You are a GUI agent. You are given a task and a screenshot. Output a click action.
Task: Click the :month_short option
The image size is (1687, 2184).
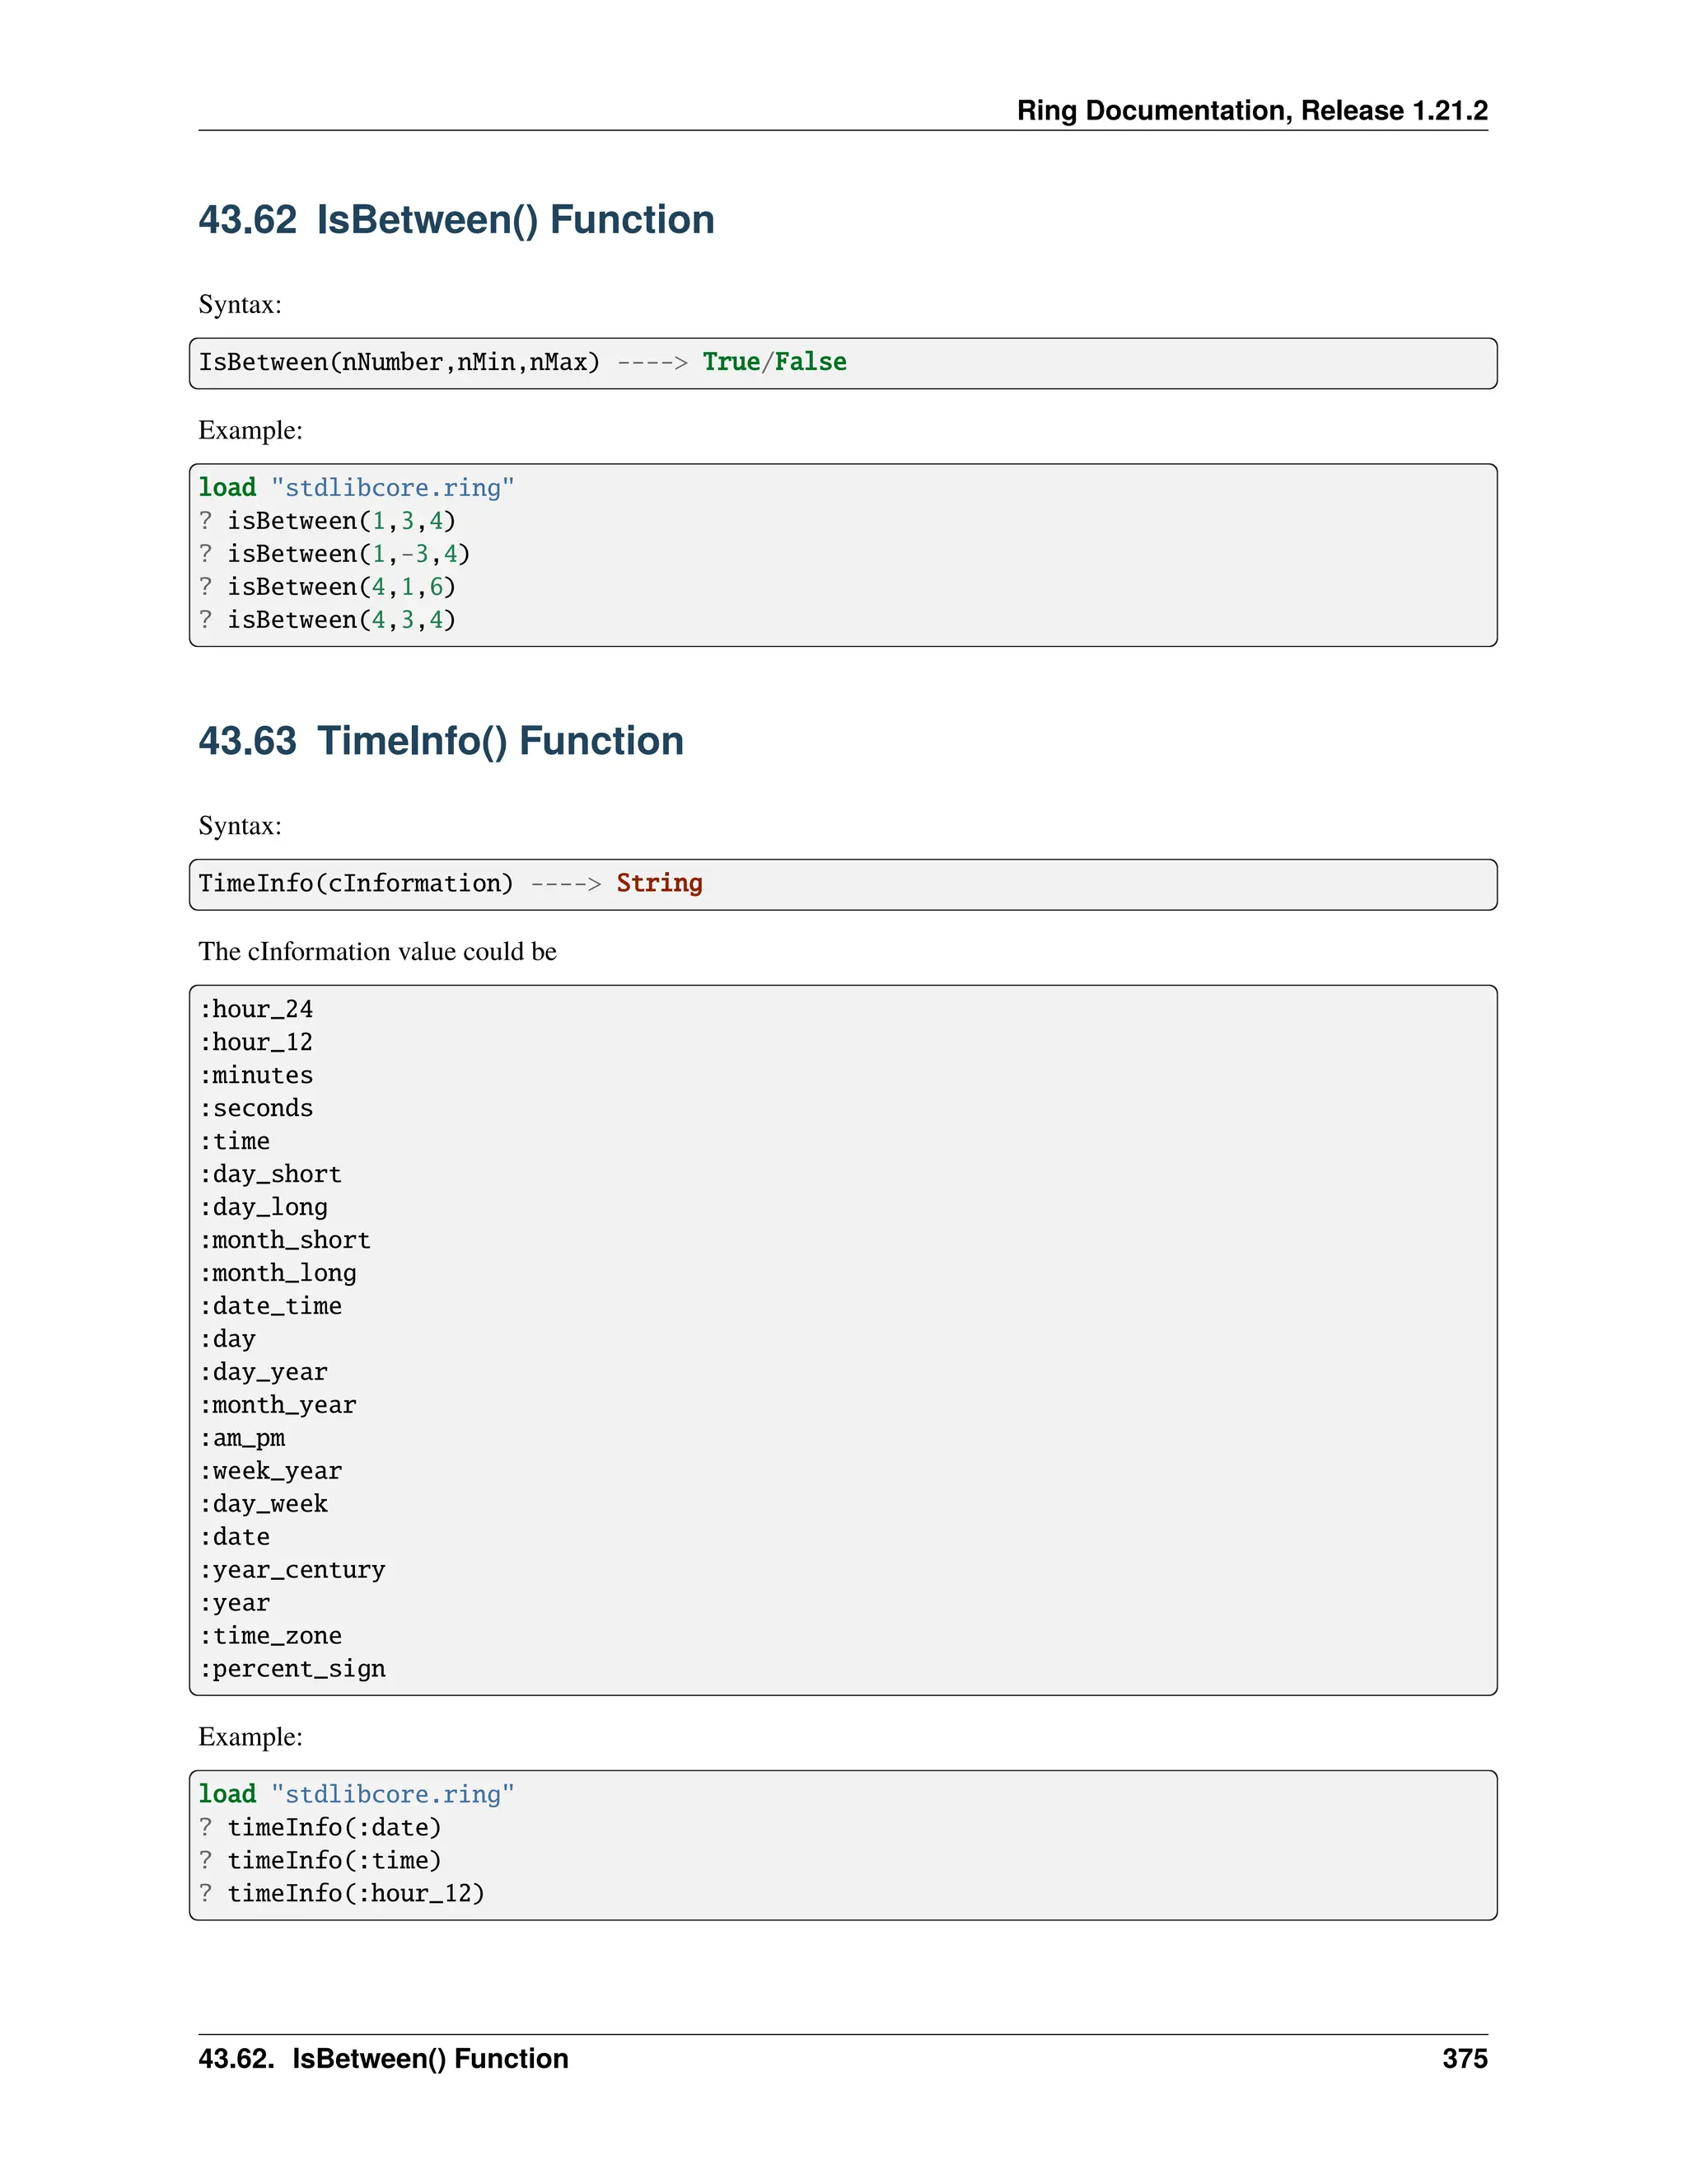[x=285, y=1240]
